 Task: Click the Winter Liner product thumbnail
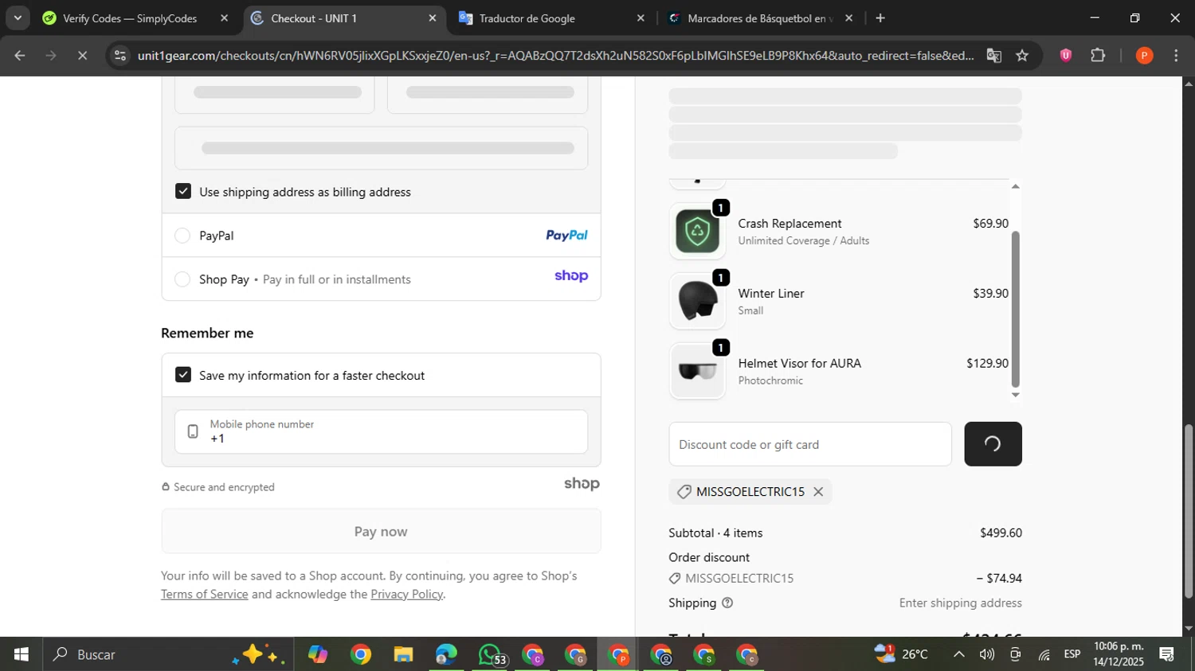pos(697,302)
